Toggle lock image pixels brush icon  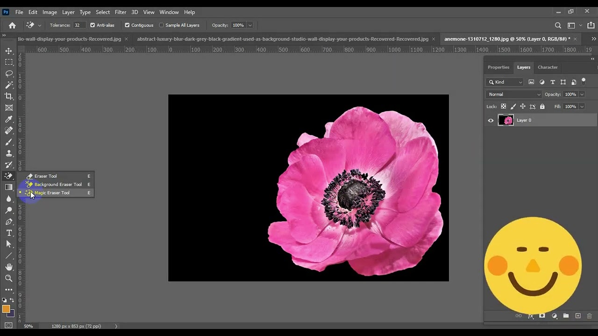point(513,106)
